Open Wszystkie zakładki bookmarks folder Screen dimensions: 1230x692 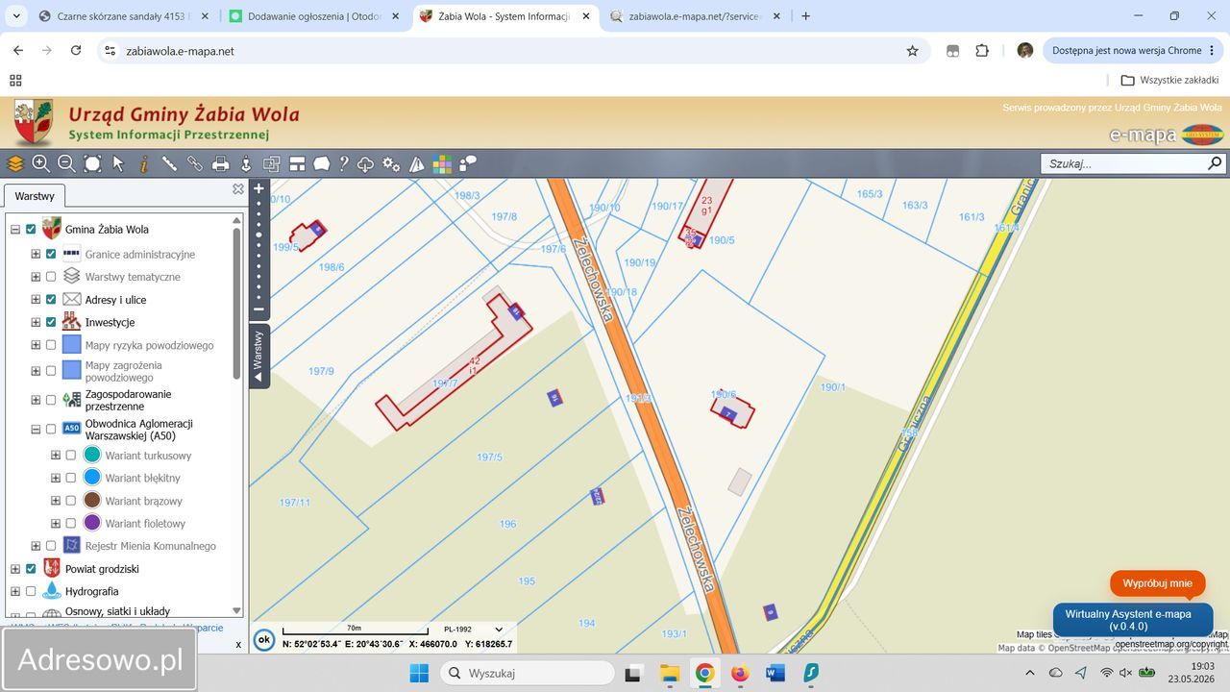pos(1169,81)
